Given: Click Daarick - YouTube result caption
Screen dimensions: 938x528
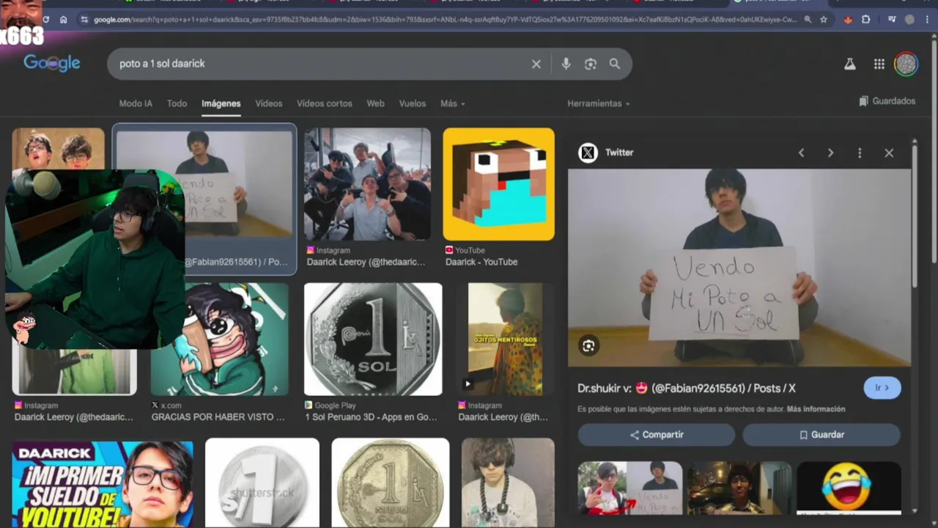Looking at the screenshot, I should click(x=481, y=262).
